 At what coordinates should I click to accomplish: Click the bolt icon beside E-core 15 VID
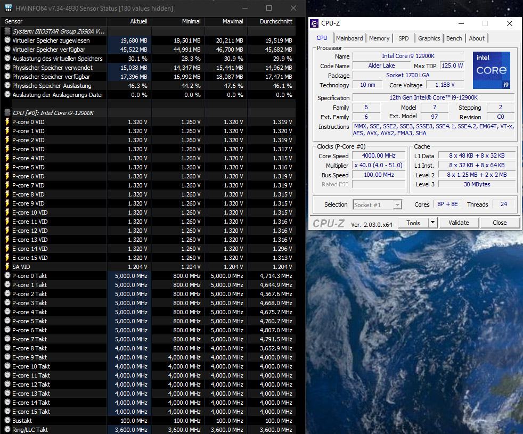point(7,258)
